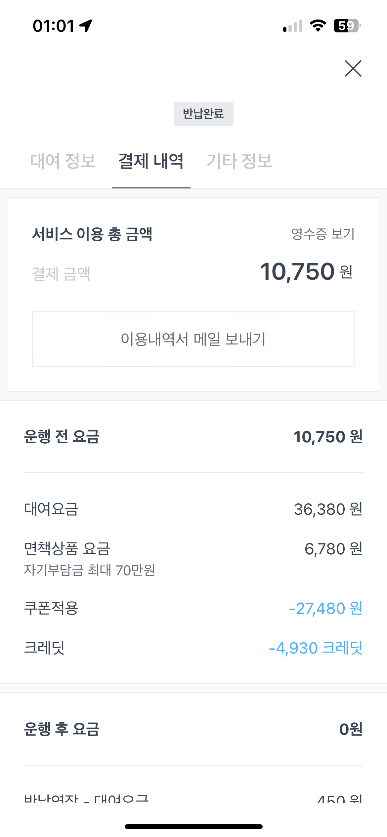Open the 기타 정보 tab
This screenshot has width=387, height=837.
tap(239, 161)
